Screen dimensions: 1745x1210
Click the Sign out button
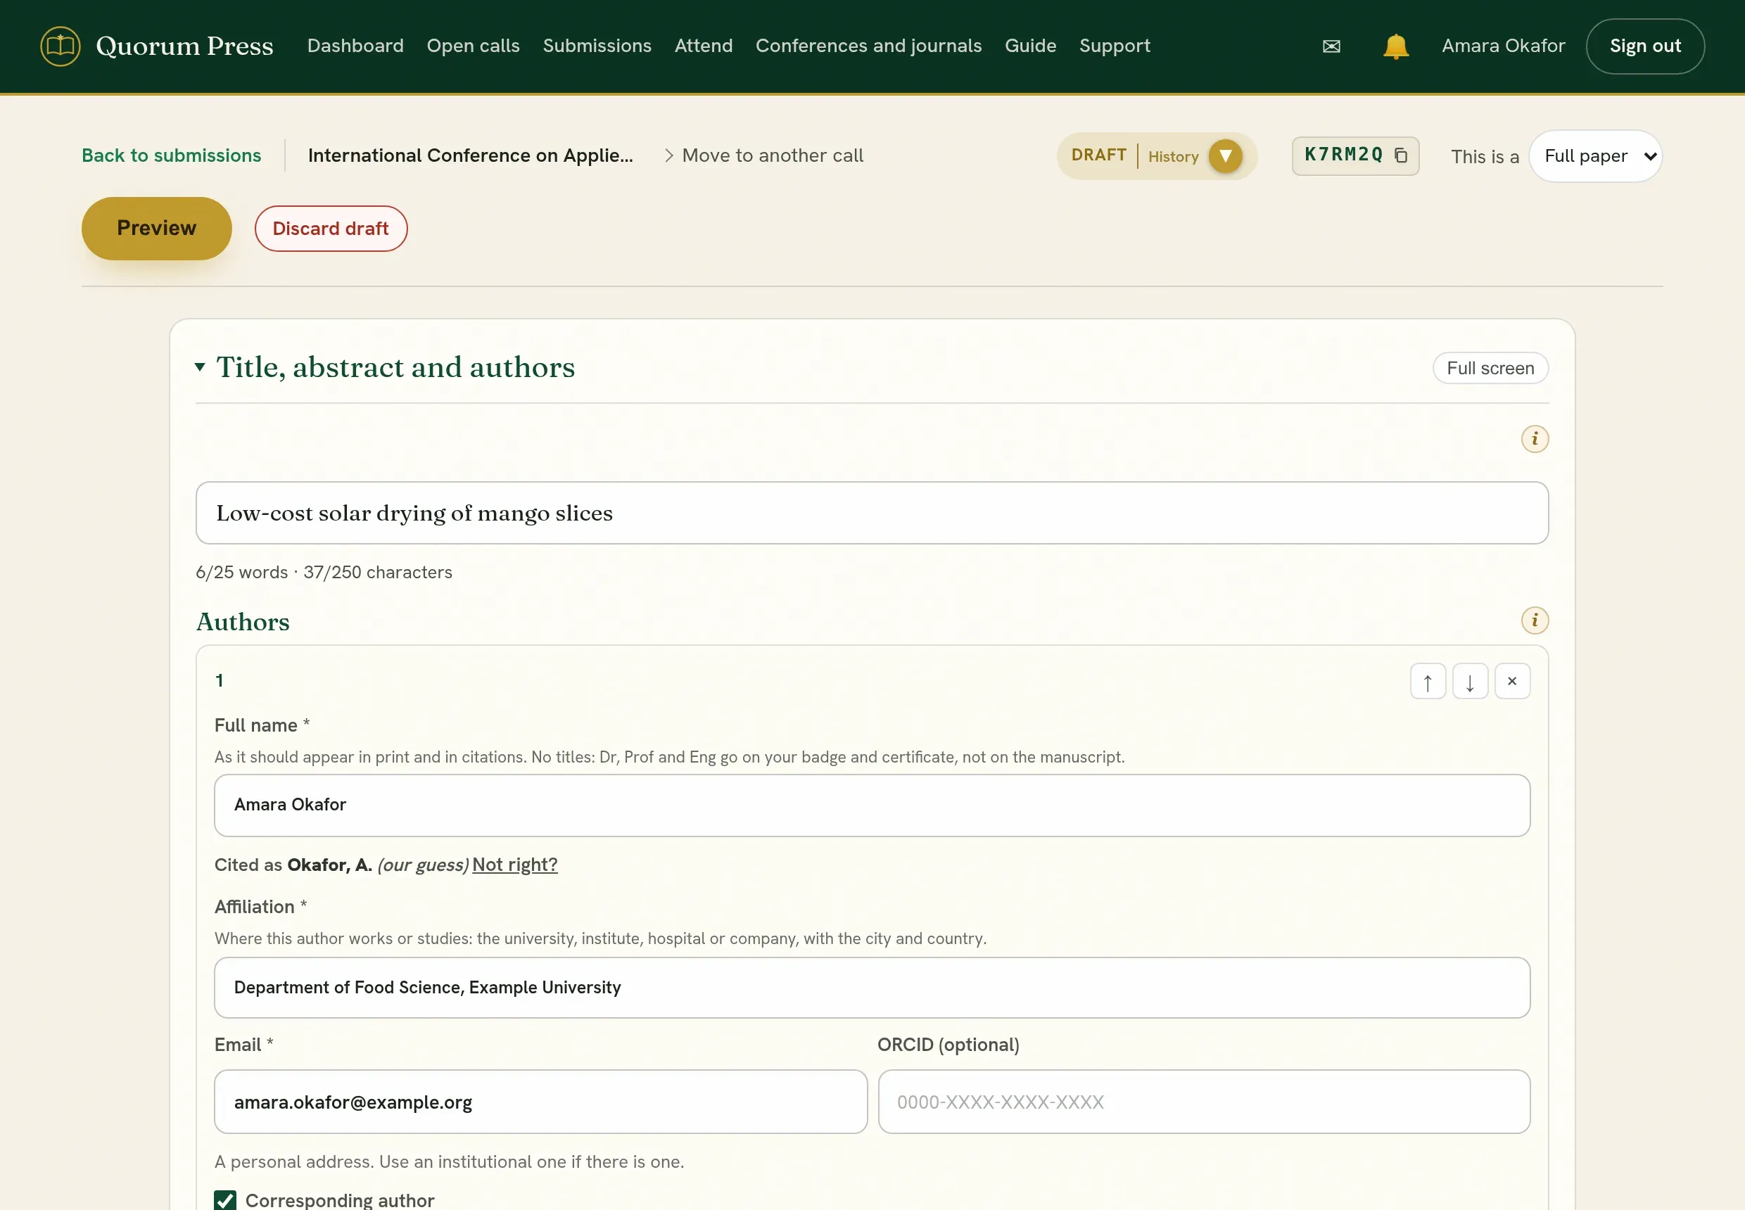coord(1645,46)
